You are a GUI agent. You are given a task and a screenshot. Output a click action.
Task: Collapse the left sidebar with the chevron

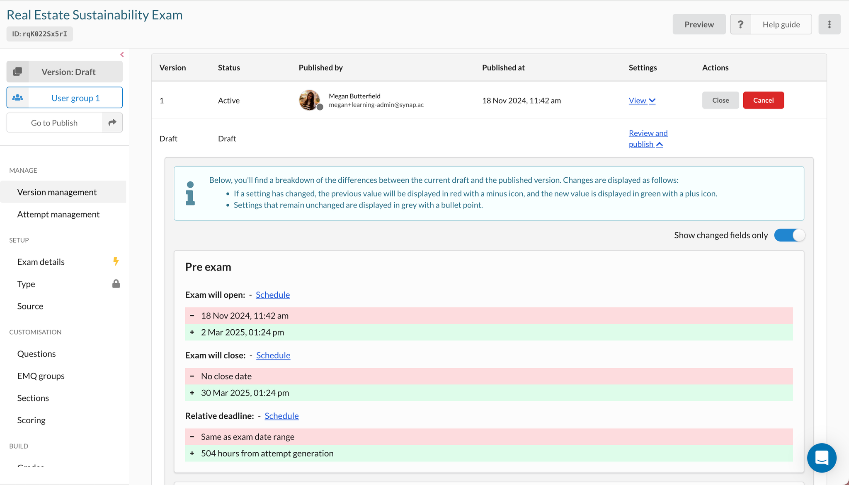pos(122,54)
